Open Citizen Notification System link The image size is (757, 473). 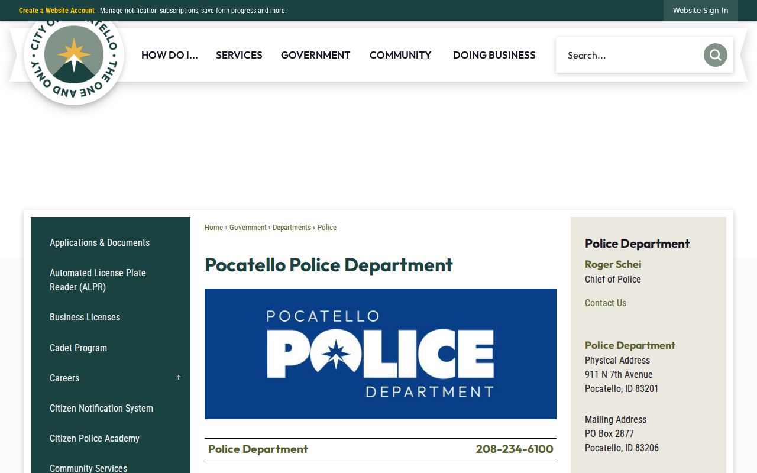coord(111,408)
